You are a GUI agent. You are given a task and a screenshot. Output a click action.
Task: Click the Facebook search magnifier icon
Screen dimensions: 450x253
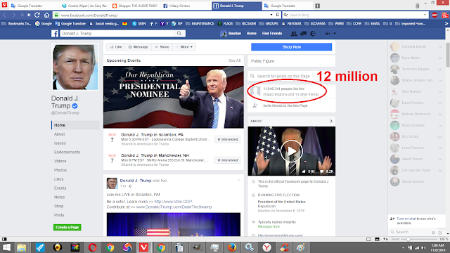tap(179, 33)
